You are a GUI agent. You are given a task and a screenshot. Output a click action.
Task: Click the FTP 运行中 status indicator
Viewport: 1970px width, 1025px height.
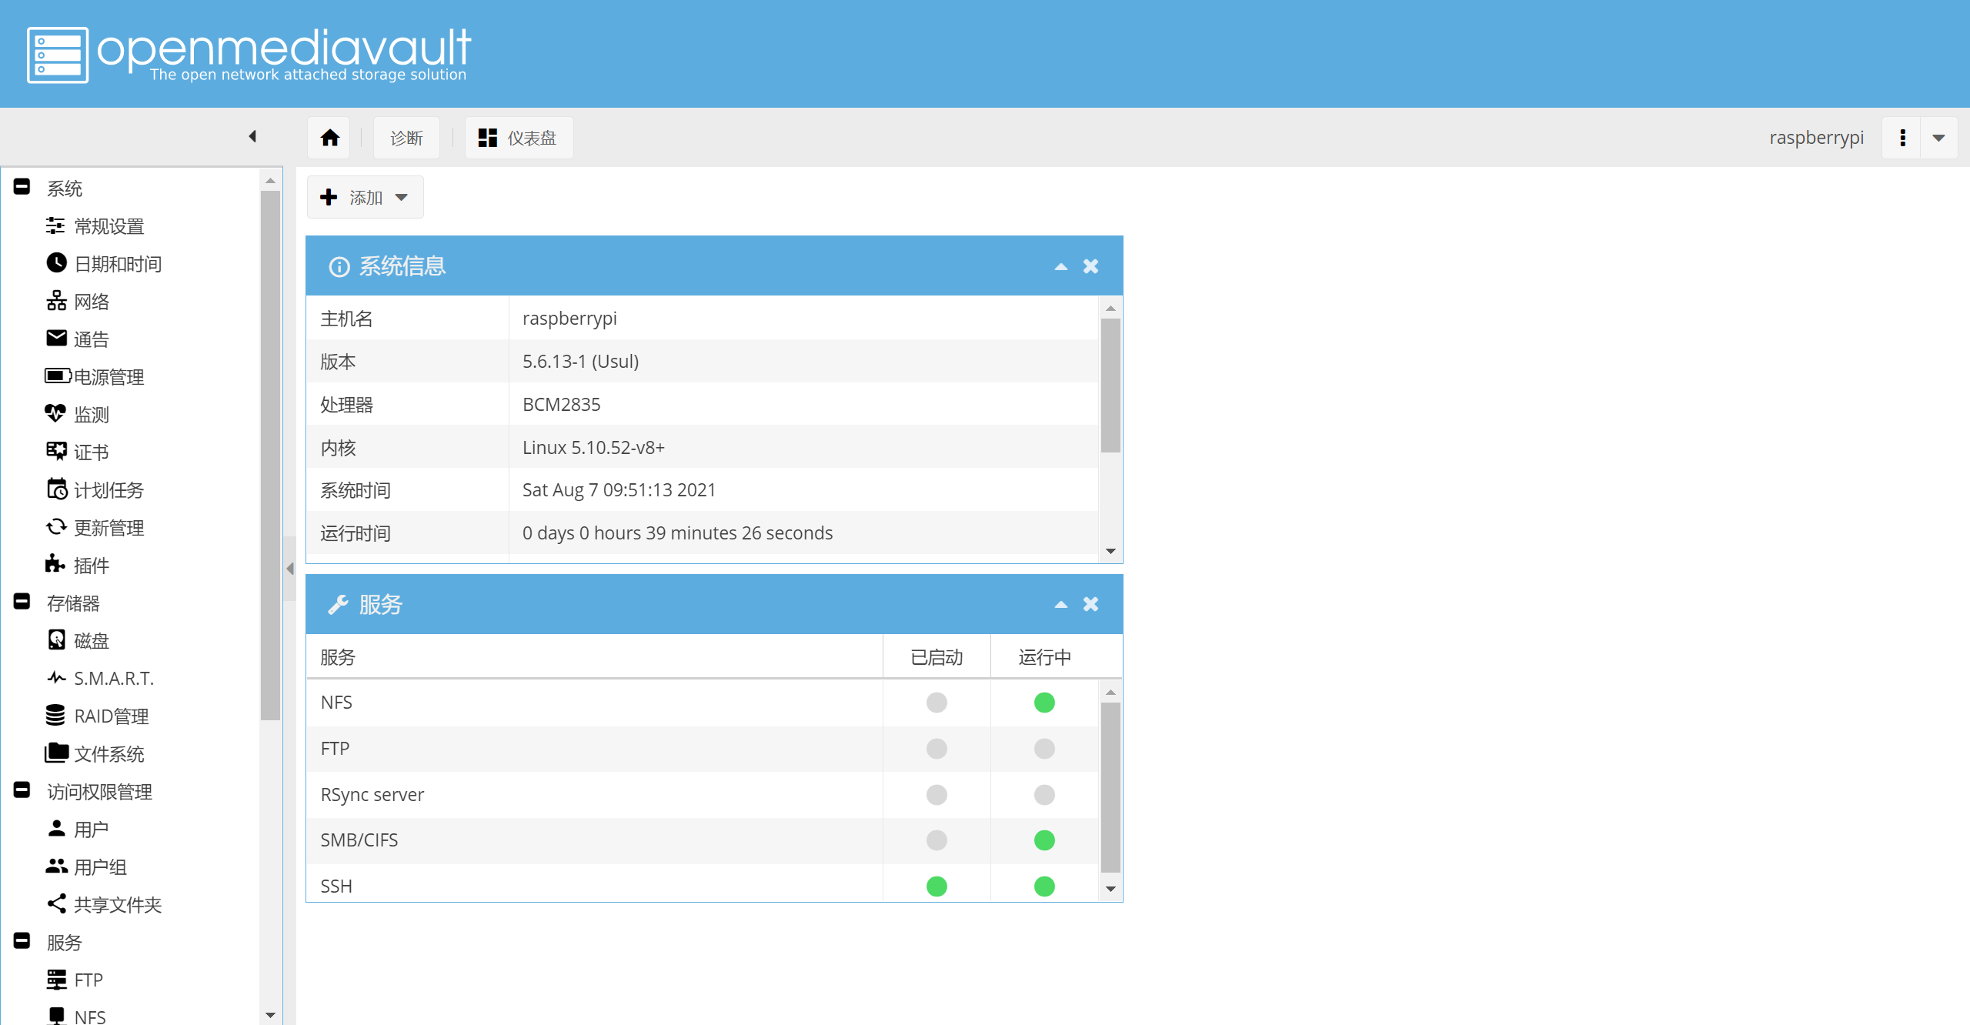(1044, 749)
